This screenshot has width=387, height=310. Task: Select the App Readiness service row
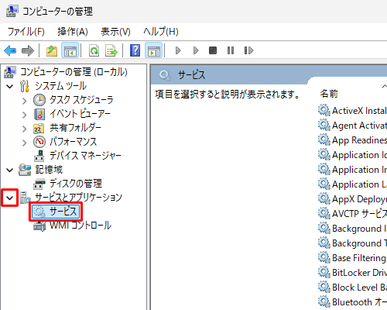coord(352,140)
